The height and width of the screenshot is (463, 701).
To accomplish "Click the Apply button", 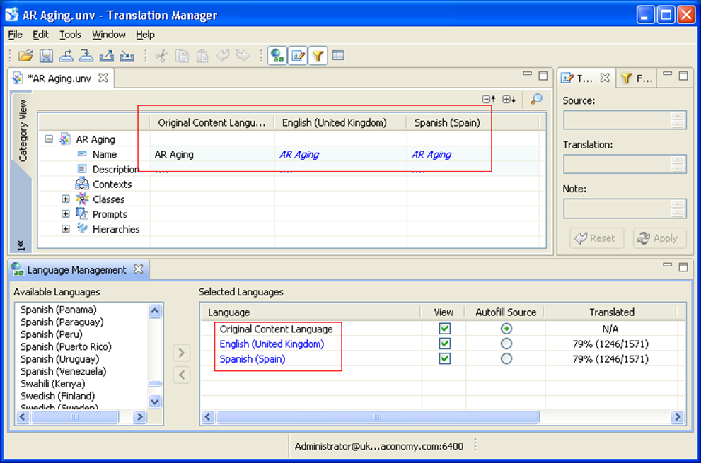I will [x=659, y=238].
